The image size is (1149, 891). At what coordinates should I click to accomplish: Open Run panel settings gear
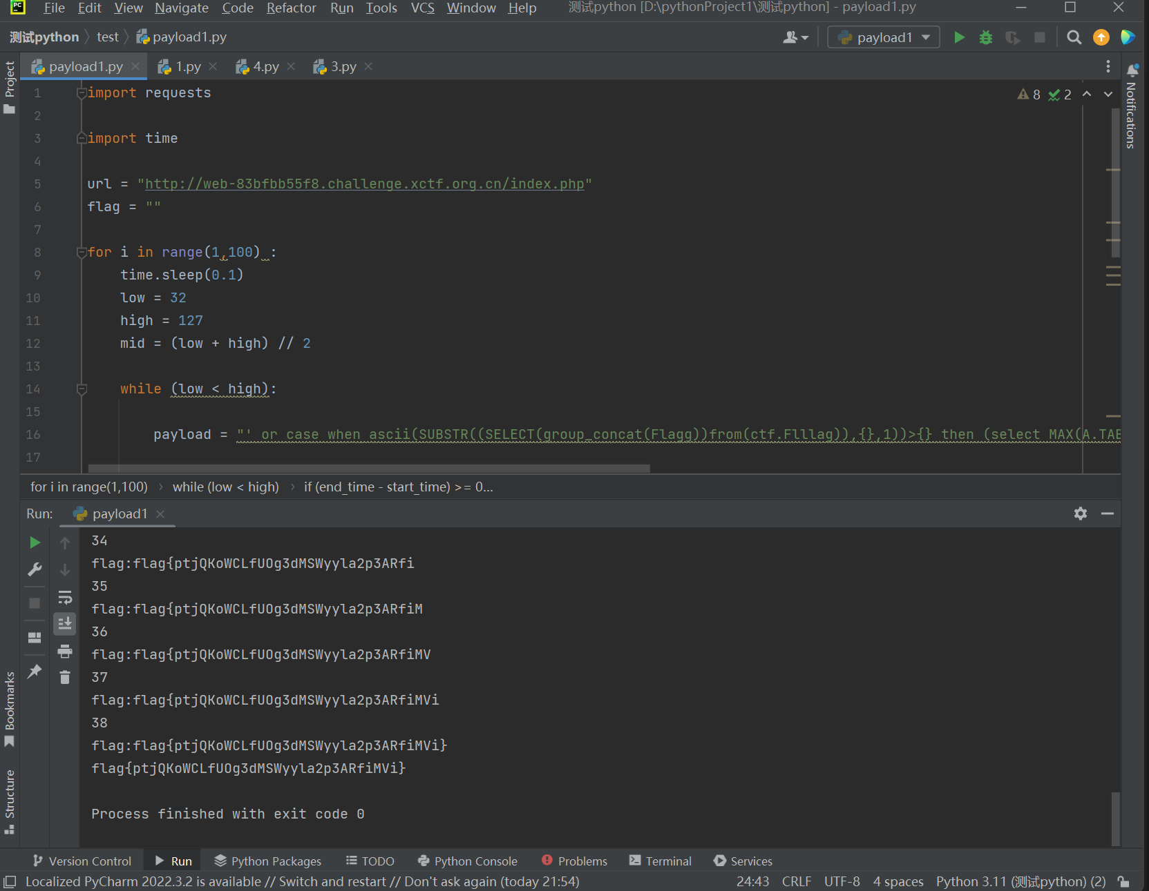coord(1081,513)
